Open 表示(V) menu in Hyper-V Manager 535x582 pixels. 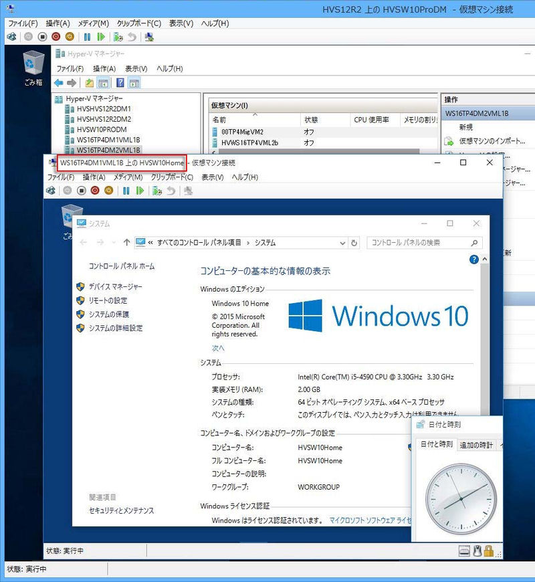136,69
